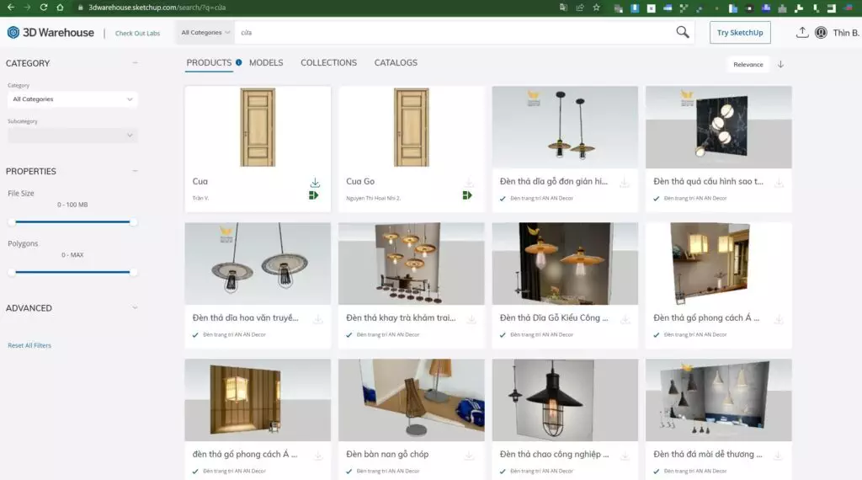Click the 3D Warehouse logo
This screenshot has height=480, width=862.
(x=51, y=33)
